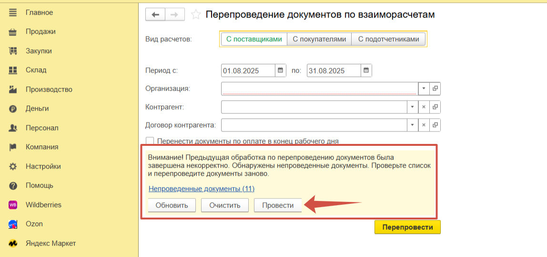Expand the Контрагент dropdown list
The height and width of the screenshot is (257, 547).
(x=412, y=107)
